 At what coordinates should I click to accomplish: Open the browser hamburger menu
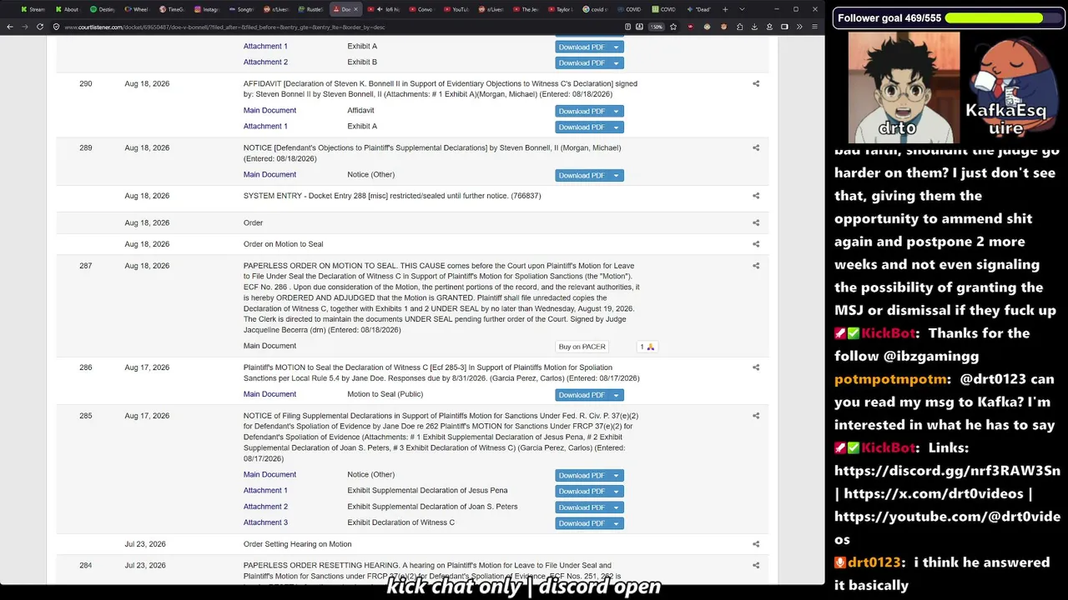coord(814,27)
